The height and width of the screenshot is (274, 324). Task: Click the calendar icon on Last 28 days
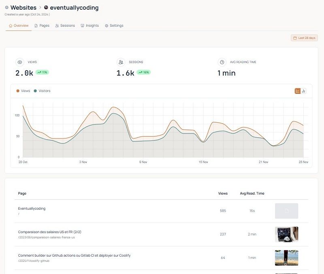click(294, 37)
